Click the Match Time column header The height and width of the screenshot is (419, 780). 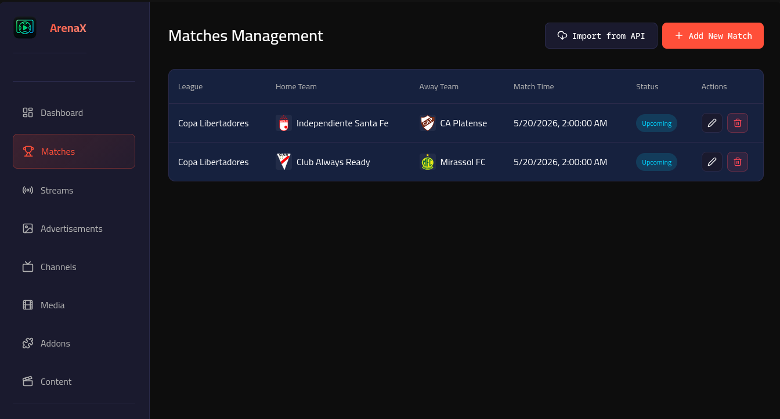coord(533,86)
